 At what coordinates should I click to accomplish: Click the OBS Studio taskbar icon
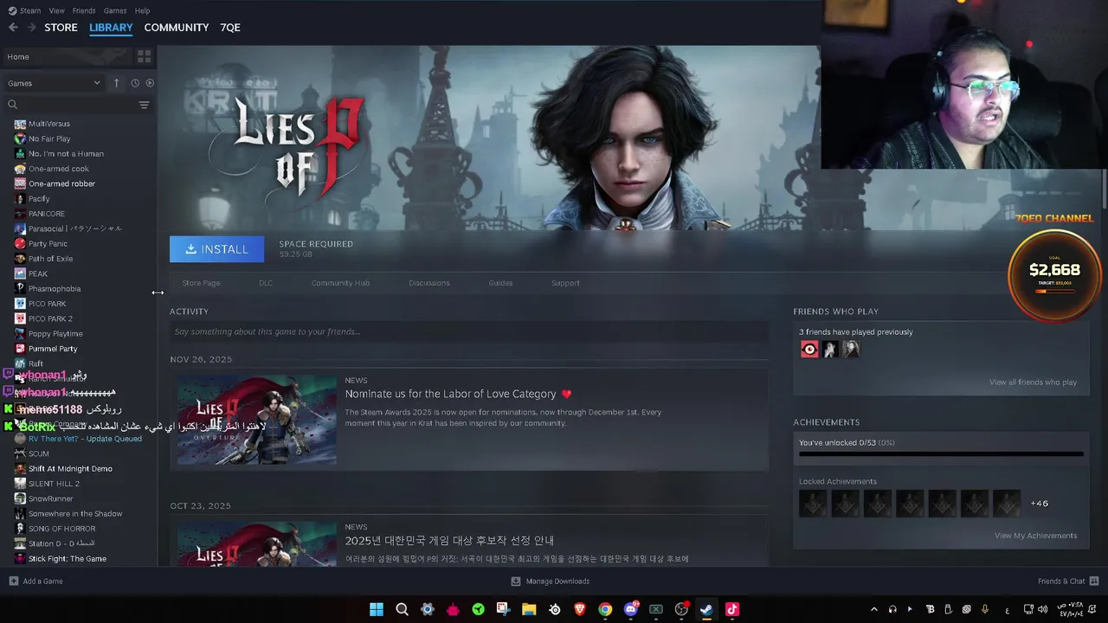pyautogui.click(x=681, y=609)
